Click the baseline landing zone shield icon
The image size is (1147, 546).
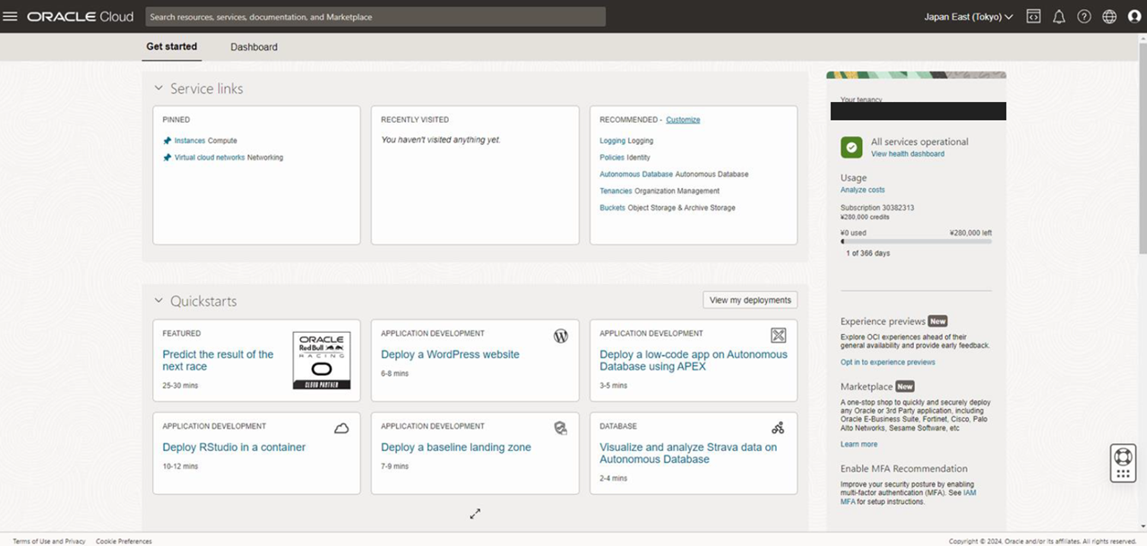(x=561, y=429)
